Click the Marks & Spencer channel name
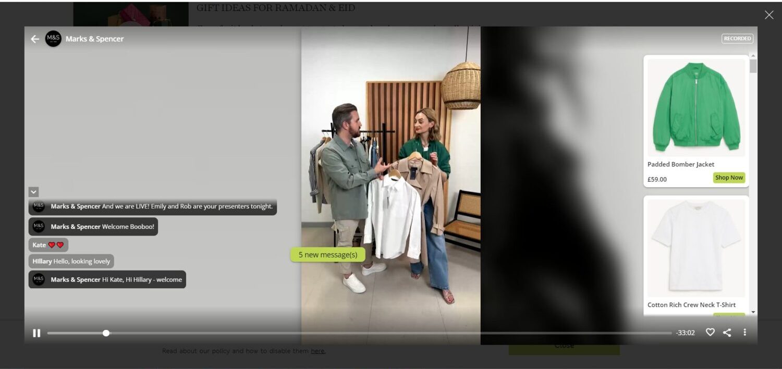Image resolution: width=782 pixels, height=369 pixels. [x=94, y=39]
